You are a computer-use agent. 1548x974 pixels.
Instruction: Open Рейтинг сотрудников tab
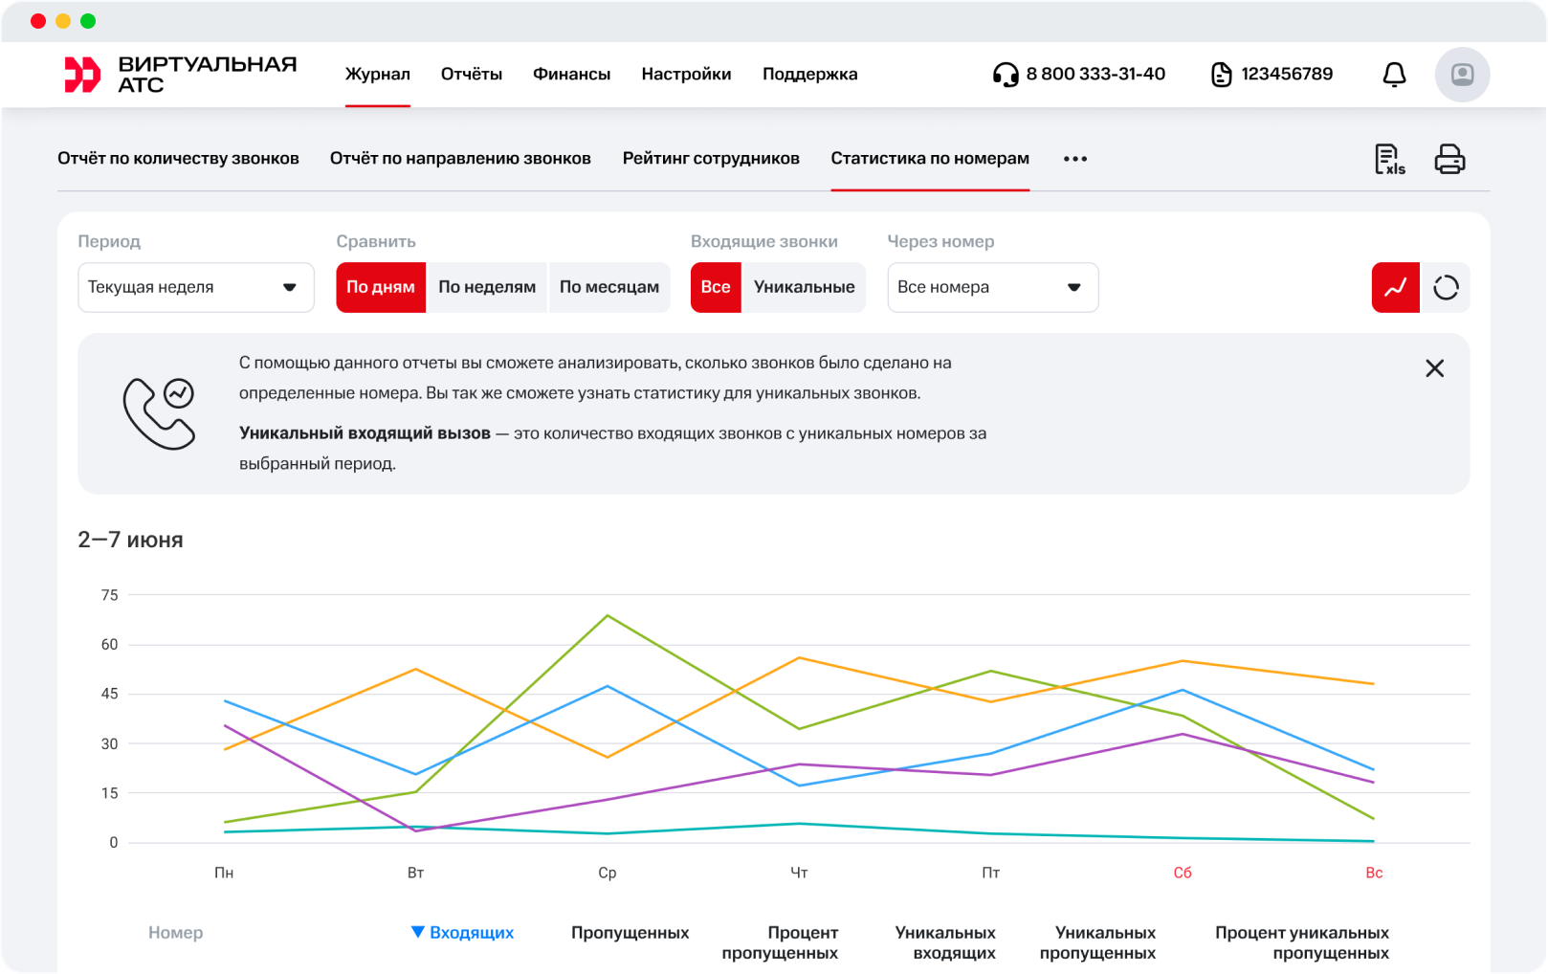pyautogui.click(x=711, y=159)
